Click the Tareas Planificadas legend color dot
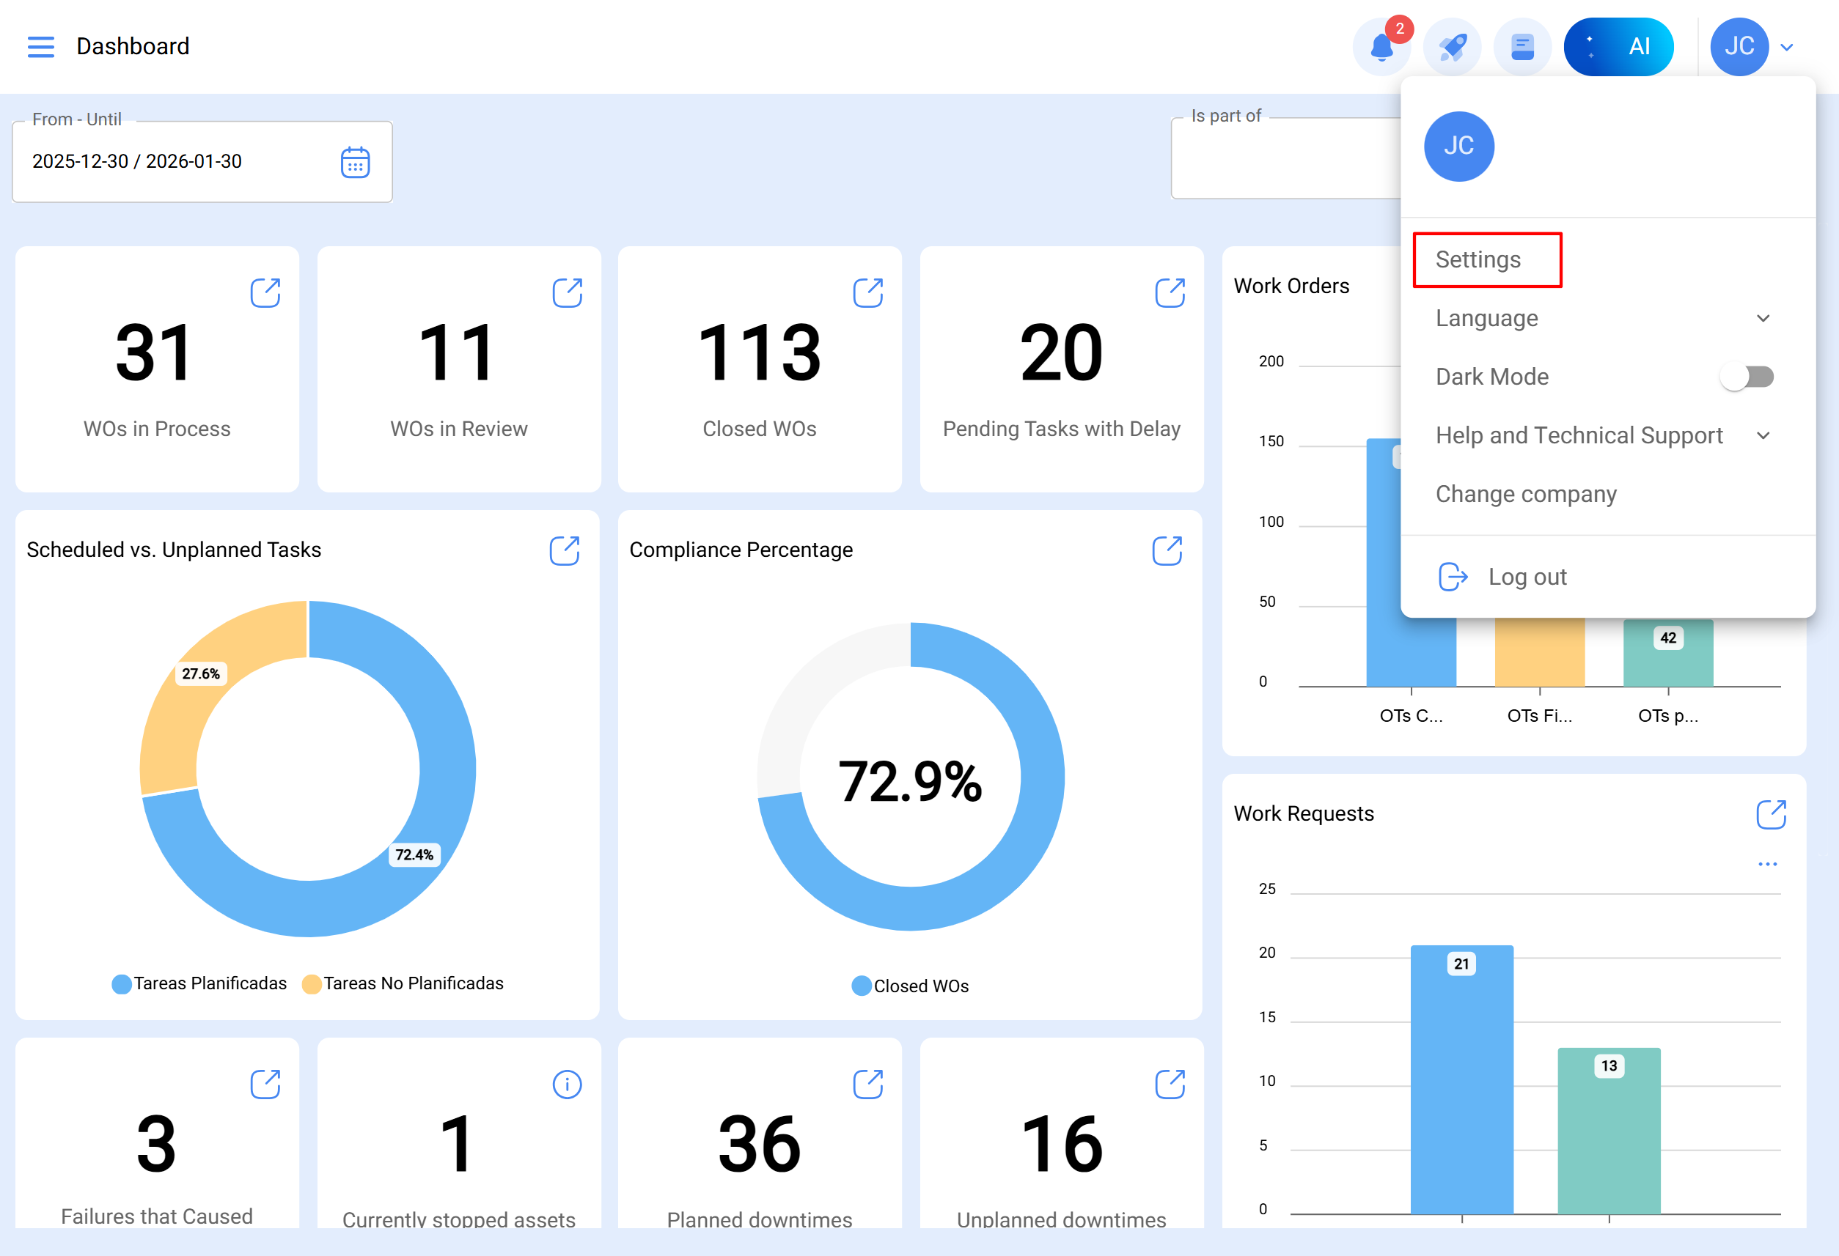The height and width of the screenshot is (1256, 1839). tap(121, 983)
